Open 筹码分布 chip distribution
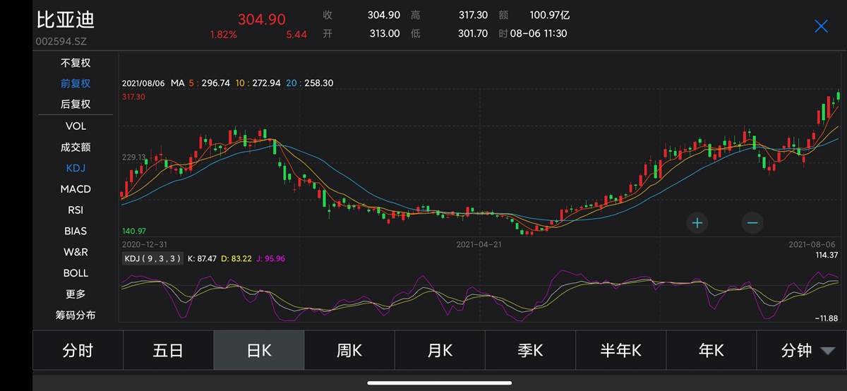This screenshot has height=391, width=847. (x=76, y=315)
